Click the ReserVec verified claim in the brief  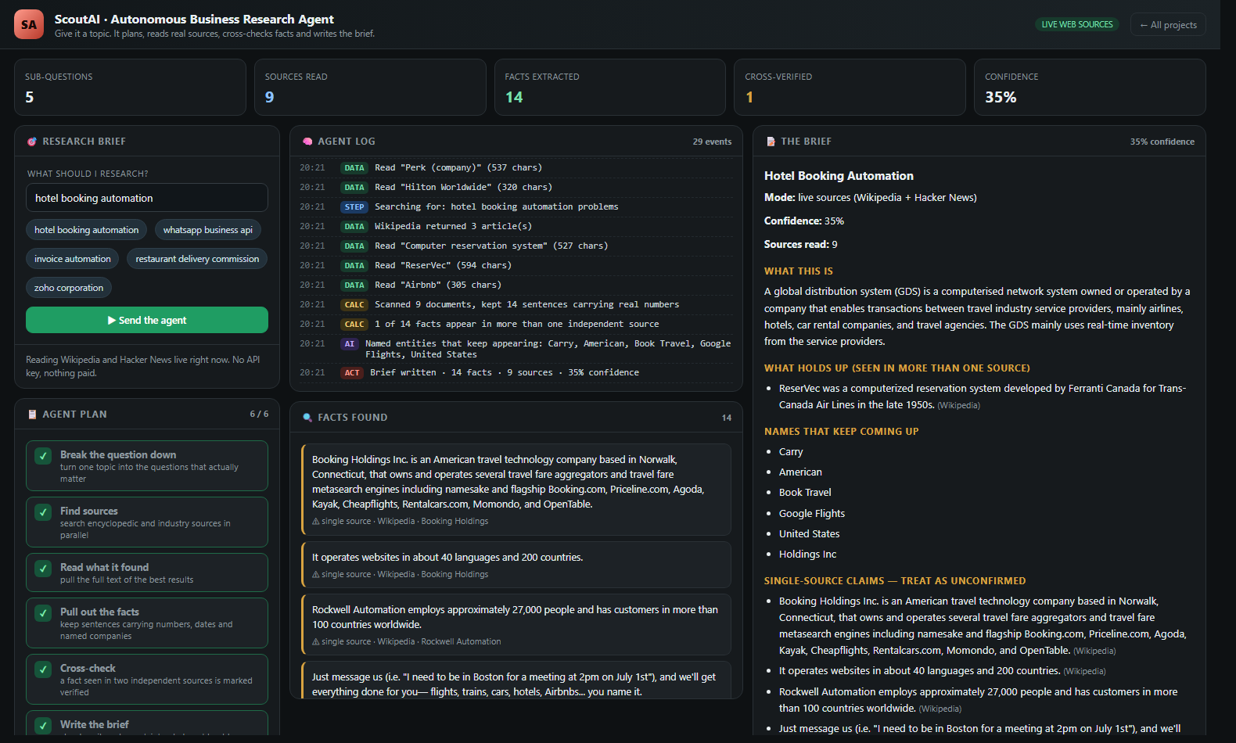point(982,397)
